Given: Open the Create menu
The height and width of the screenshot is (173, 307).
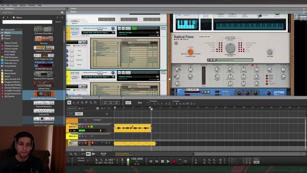Looking at the screenshot, I should coord(14,5).
